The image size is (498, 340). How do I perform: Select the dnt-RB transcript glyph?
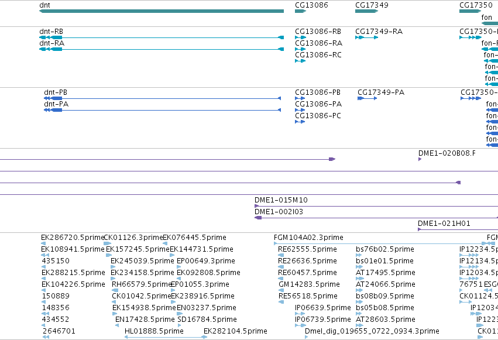click(162, 37)
